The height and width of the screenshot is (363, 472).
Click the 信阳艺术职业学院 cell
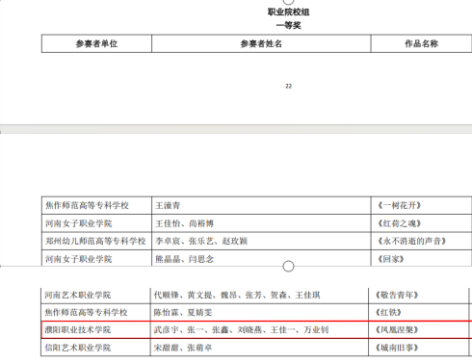click(x=95, y=348)
